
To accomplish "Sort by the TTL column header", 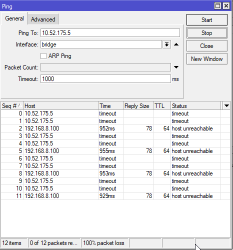I will tap(162, 106).
